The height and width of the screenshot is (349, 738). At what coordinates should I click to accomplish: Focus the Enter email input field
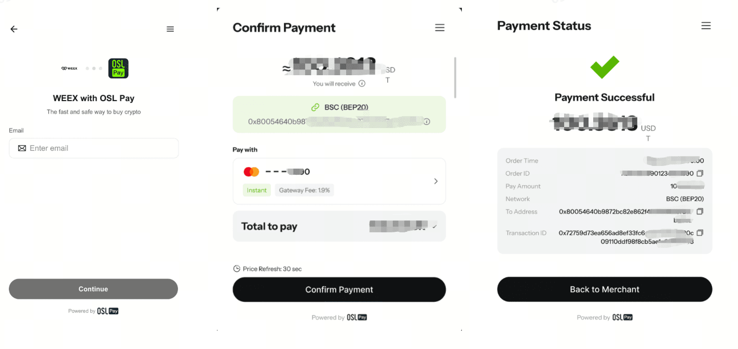tap(94, 148)
